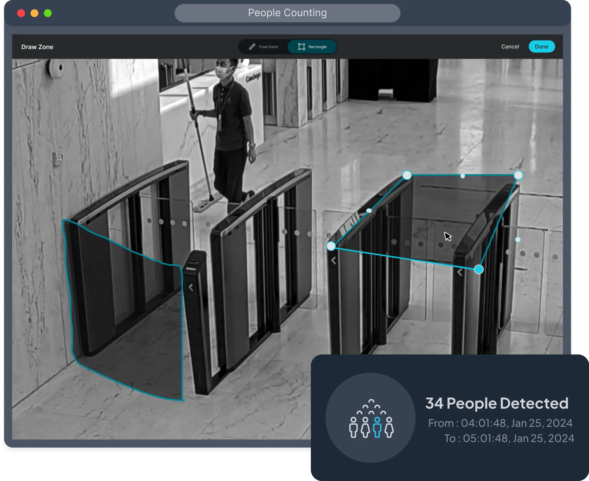
Task: Click the top edge midpoint handle of zone
Action: [462, 176]
